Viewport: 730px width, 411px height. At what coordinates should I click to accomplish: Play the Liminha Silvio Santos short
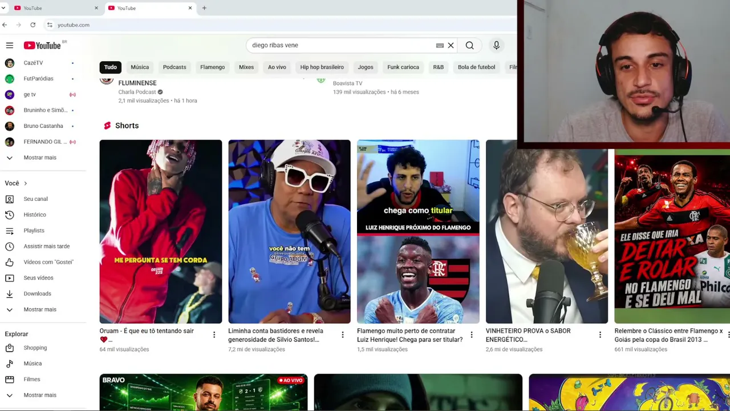coord(290,232)
